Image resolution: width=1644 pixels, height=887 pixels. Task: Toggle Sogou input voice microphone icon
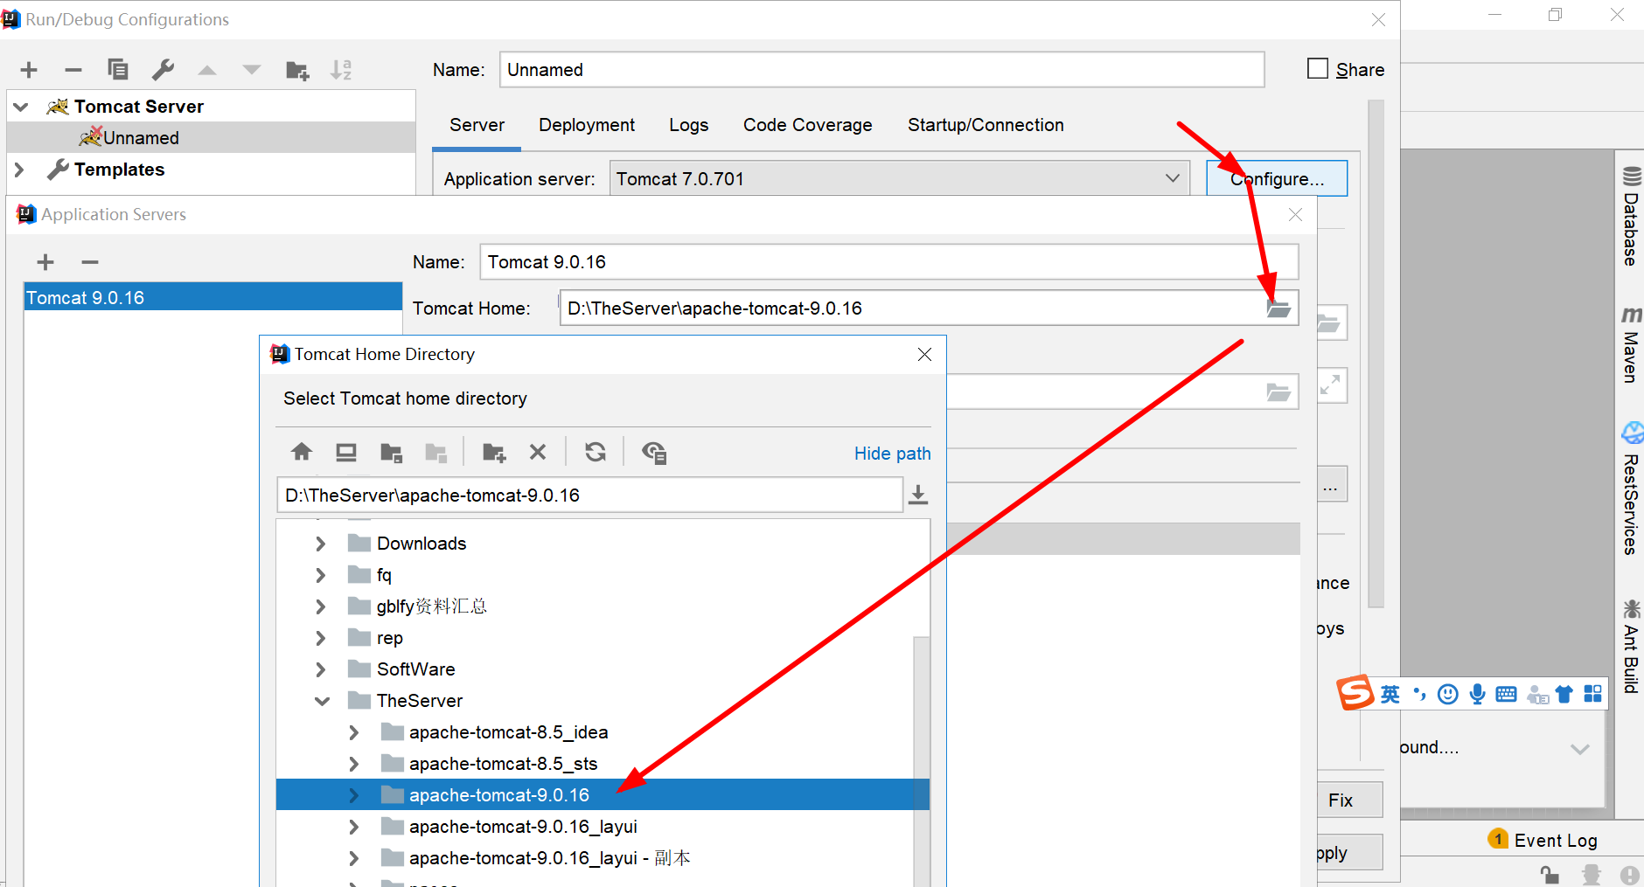(1477, 694)
